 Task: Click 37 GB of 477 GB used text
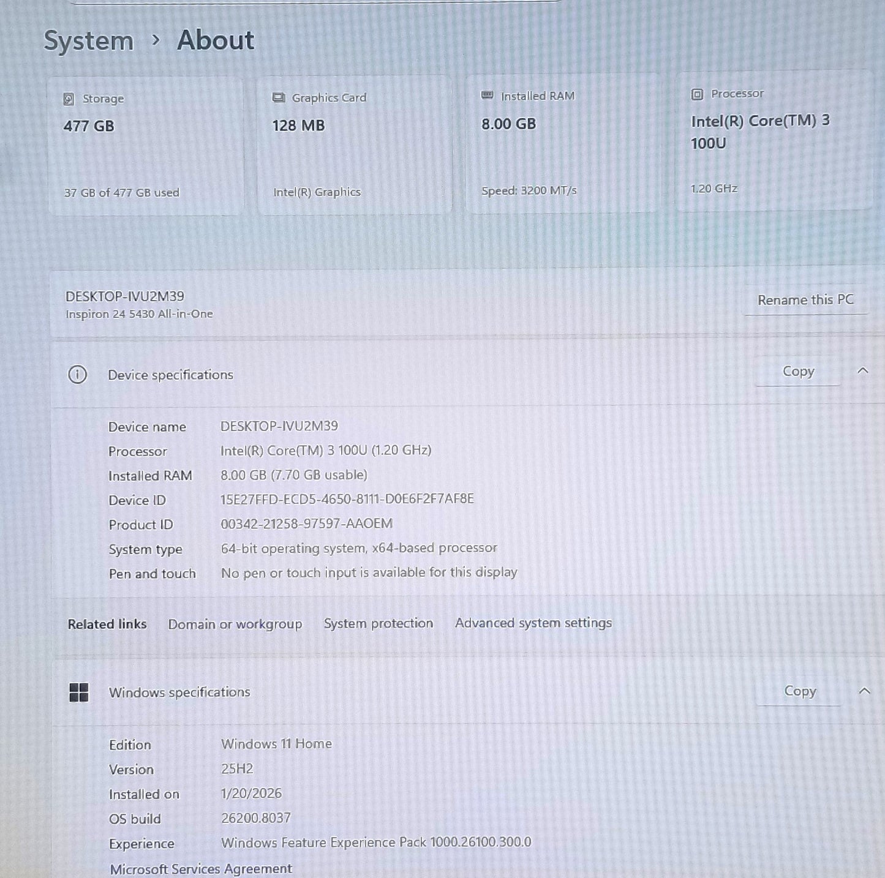122,193
